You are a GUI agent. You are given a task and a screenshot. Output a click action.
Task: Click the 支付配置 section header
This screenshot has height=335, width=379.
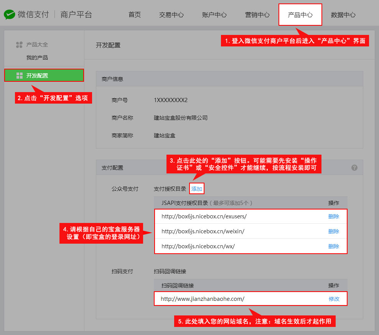[112, 168]
